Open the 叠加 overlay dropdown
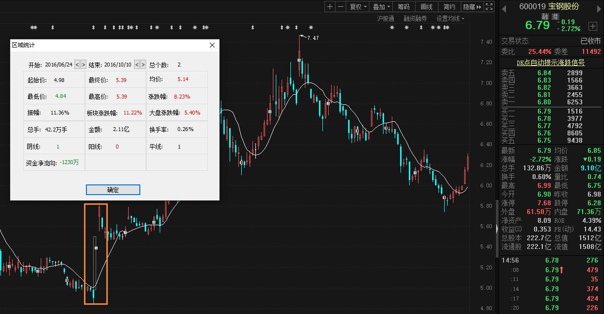The width and height of the screenshot is (604, 314). coord(381,7)
